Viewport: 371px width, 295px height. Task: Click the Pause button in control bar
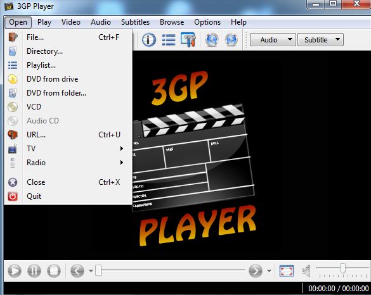(34, 270)
